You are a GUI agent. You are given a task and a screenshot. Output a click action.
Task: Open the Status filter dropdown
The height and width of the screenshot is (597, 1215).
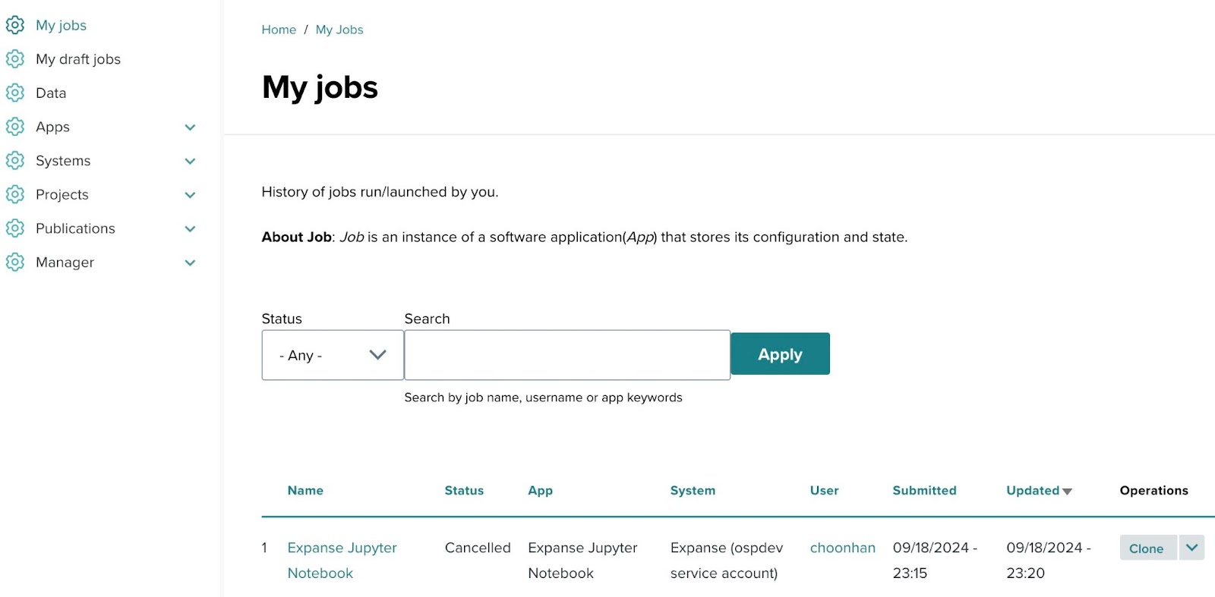(333, 355)
